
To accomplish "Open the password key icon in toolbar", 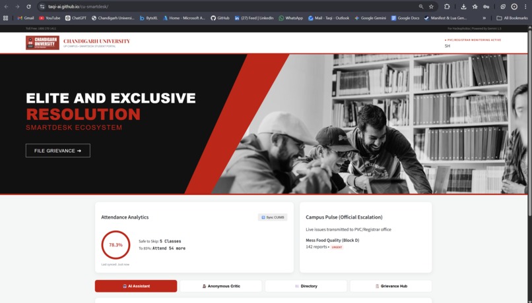I will (486, 7).
